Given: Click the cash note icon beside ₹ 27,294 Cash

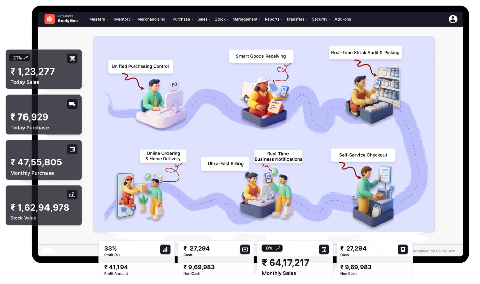Looking at the screenshot, I should [245, 249].
